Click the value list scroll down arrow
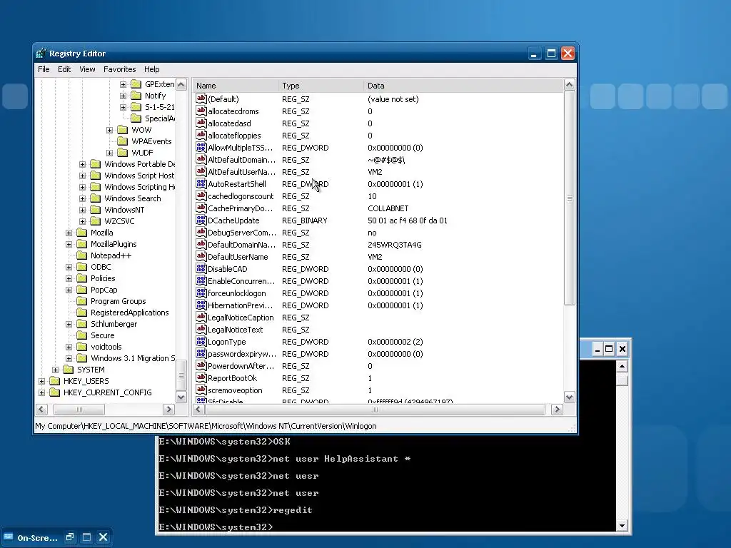 point(569,397)
